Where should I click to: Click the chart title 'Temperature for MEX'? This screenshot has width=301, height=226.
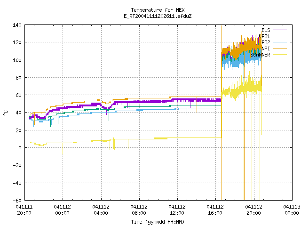(158, 10)
